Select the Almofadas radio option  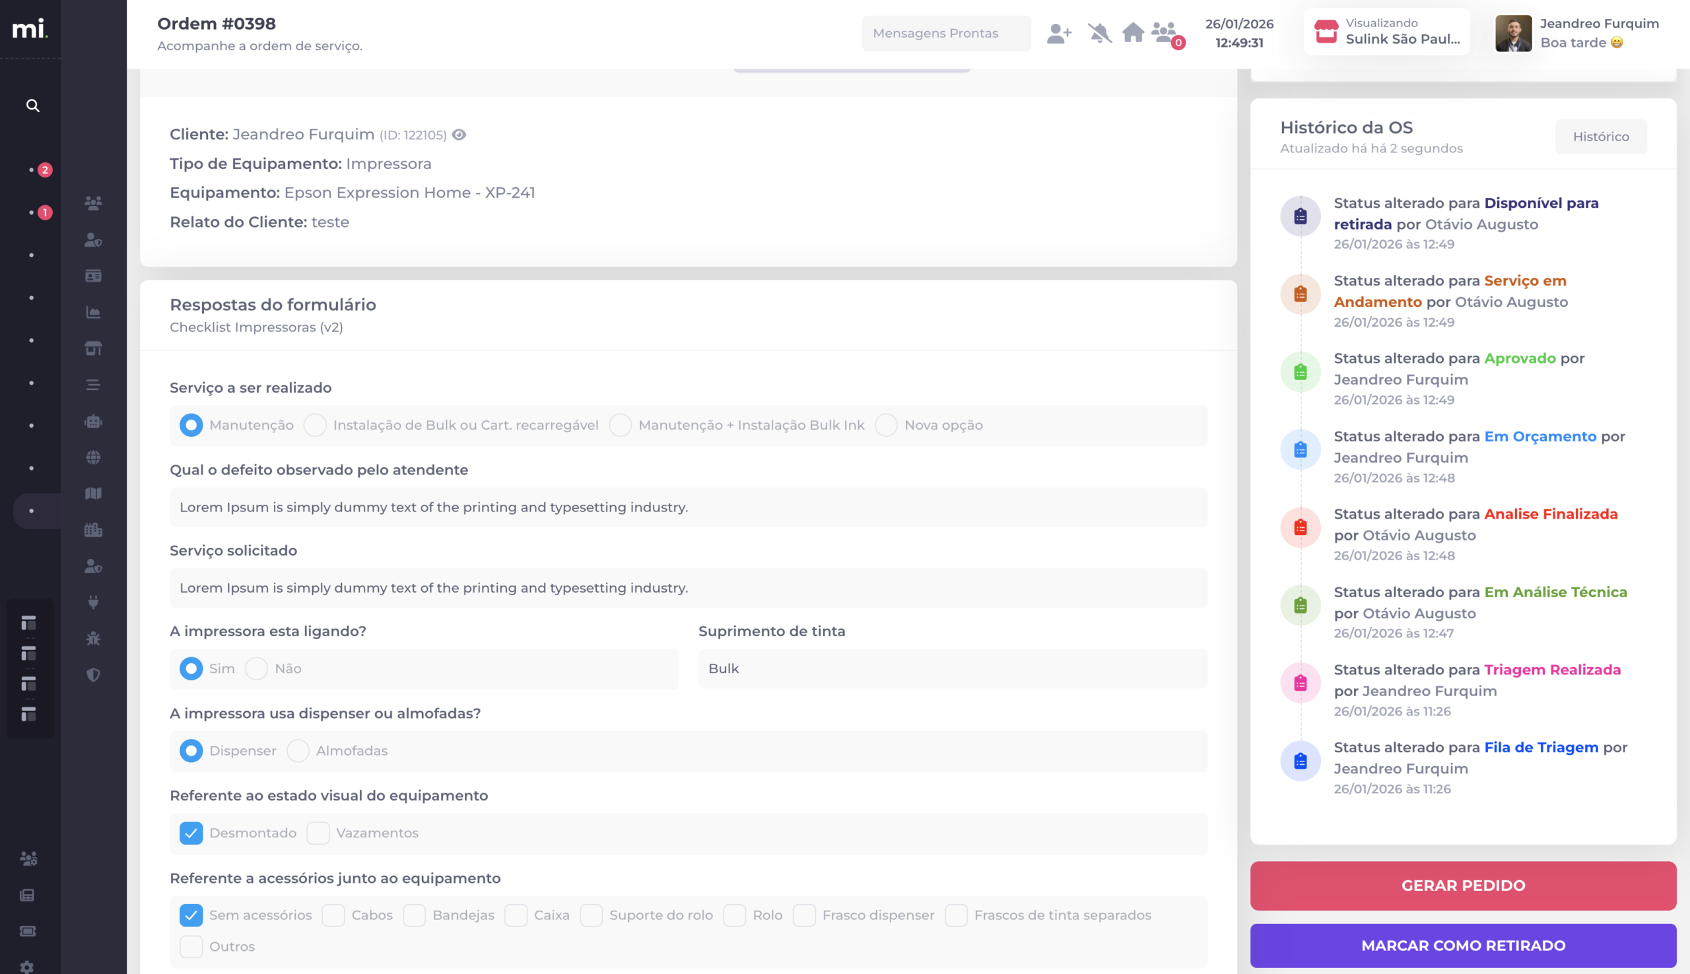298,750
